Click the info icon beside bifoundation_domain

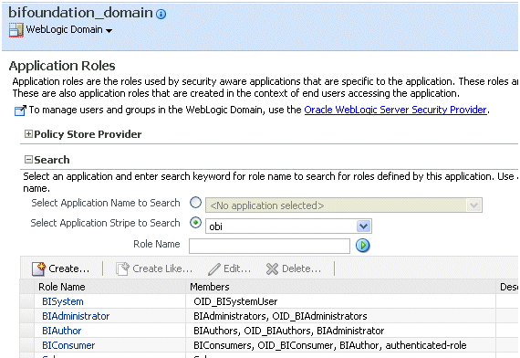point(161,14)
